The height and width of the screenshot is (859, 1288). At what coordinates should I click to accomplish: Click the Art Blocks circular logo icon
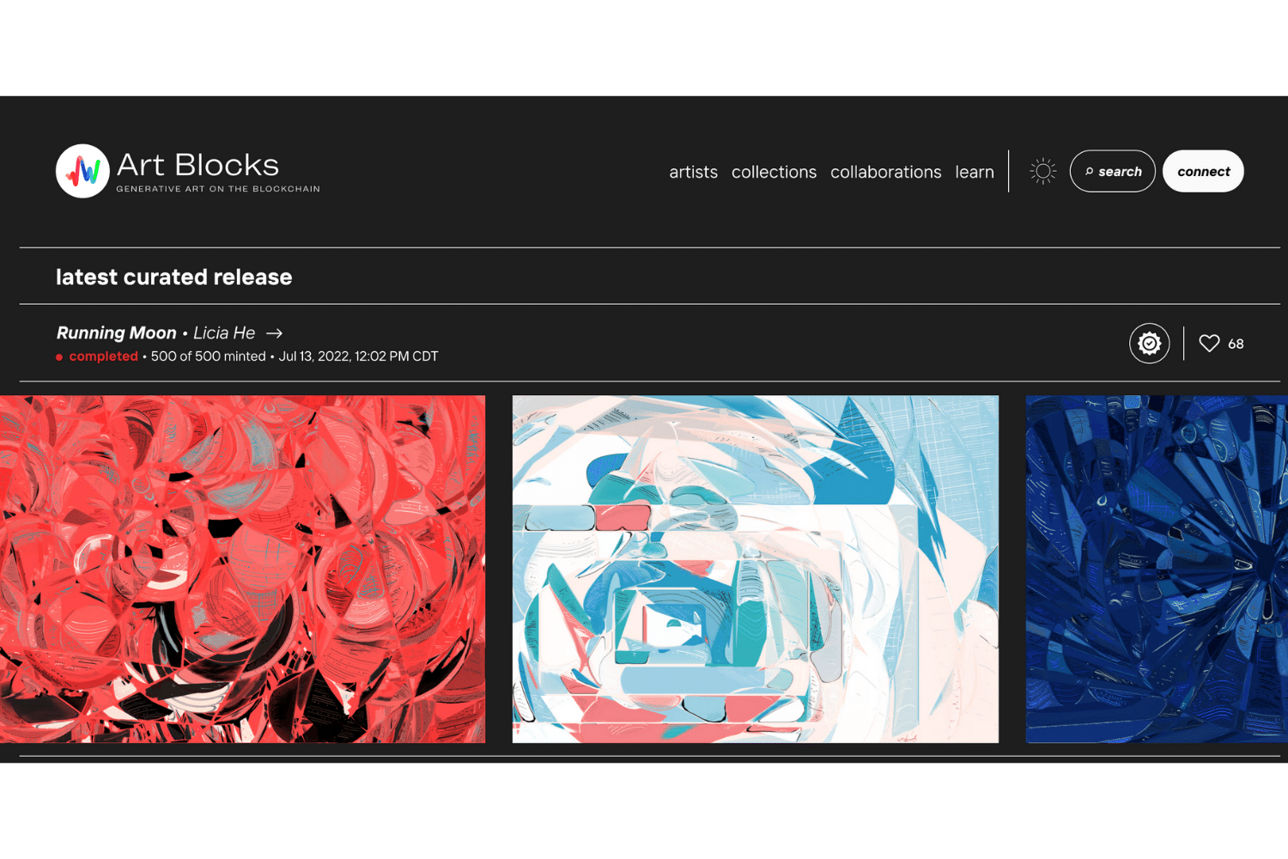tap(82, 171)
